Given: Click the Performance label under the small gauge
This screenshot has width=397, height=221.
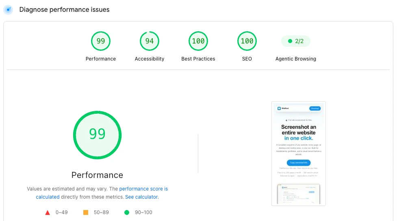Looking at the screenshot, I should (x=100, y=59).
